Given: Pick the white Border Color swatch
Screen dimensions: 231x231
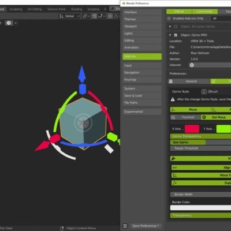Looking at the screenshot, I should [x=200, y=208].
